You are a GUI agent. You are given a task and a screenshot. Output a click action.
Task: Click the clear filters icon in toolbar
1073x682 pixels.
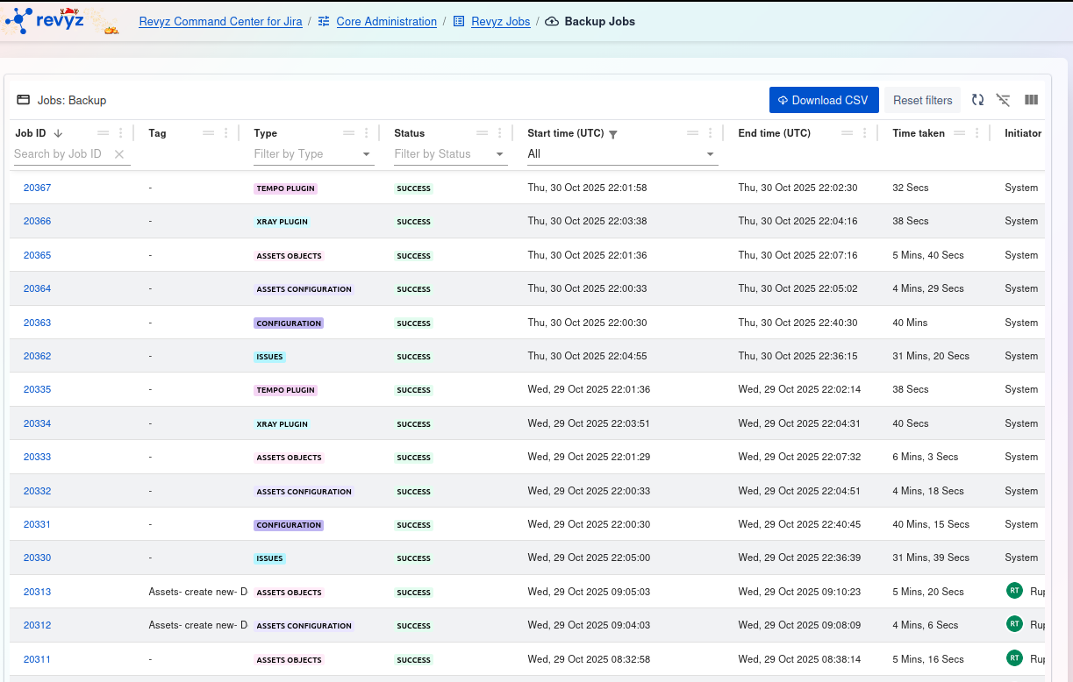[x=1004, y=100]
